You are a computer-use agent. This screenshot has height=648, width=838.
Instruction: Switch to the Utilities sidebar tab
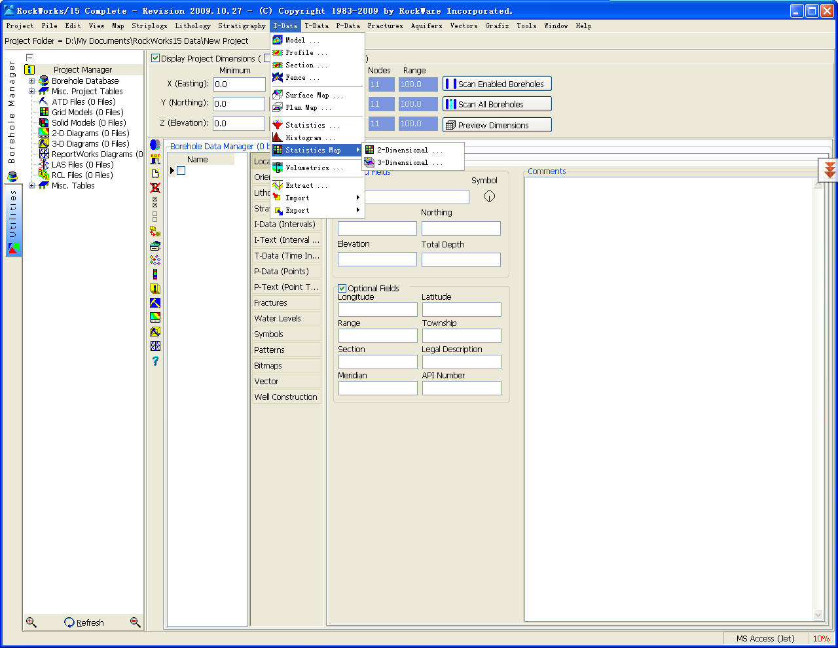(x=13, y=221)
